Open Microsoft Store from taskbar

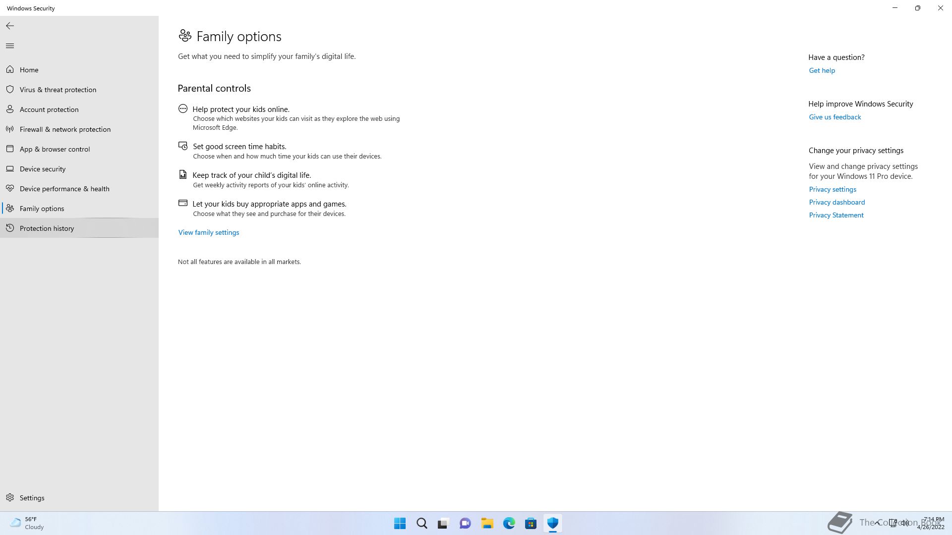coord(531,523)
